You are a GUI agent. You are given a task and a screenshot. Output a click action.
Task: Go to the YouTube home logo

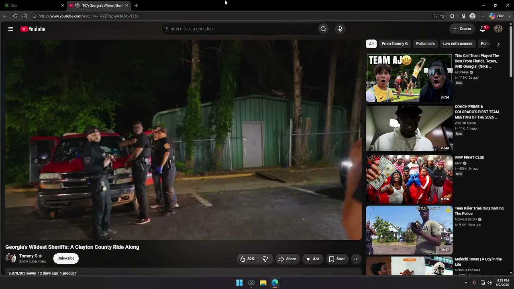click(x=33, y=29)
